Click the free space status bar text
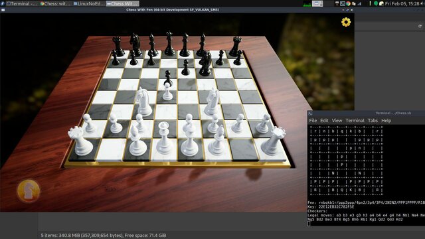Viewport: 425px width, 239px height. (x=104, y=235)
